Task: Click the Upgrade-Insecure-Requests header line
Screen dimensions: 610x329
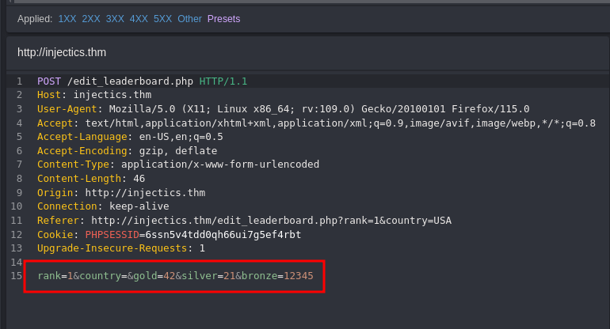Action: (x=121, y=248)
